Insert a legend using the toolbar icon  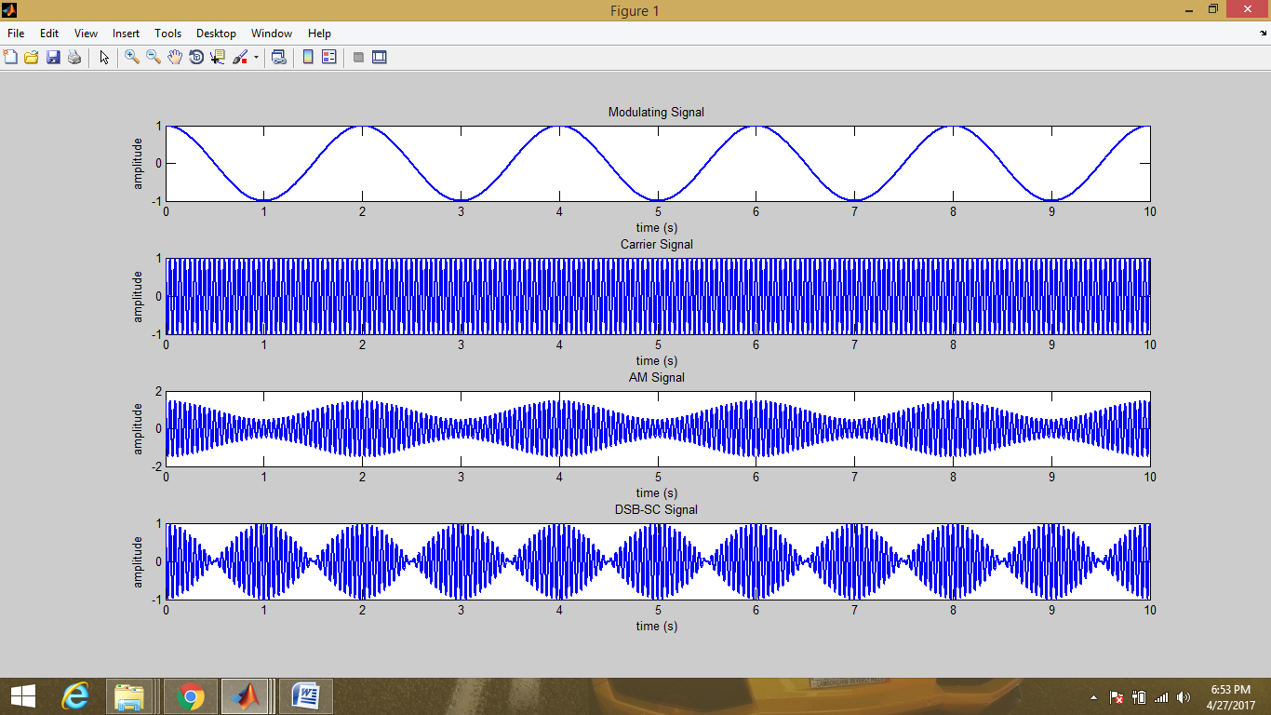329,57
